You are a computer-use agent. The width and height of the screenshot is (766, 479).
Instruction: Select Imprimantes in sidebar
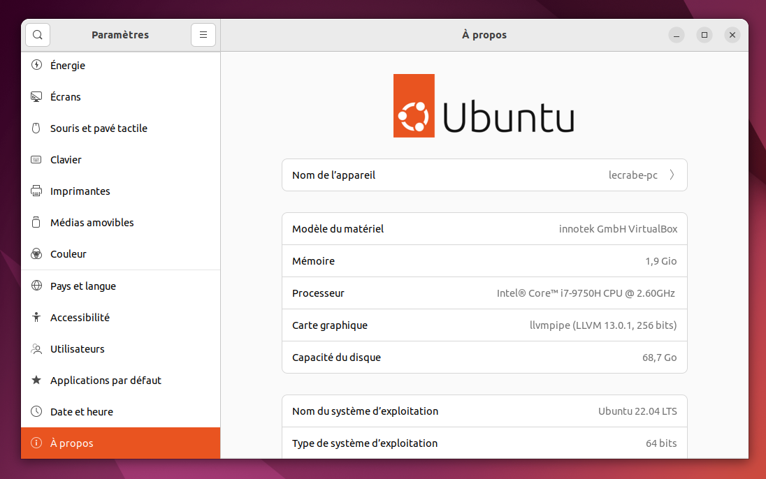tap(121, 191)
